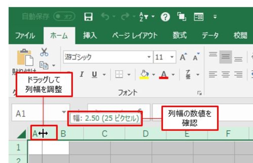The width and height of the screenshot is (253, 163).
Task: Increase font size with the large A icon
Action: tap(183, 57)
